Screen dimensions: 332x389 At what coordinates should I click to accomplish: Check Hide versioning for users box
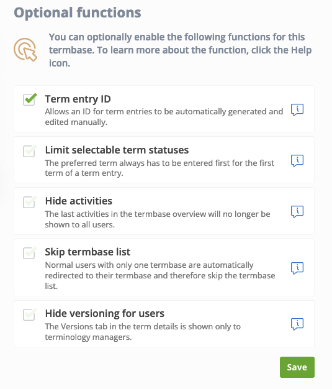point(29,314)
